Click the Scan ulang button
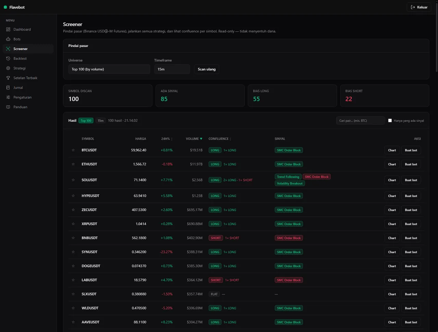Screen dimensions: 438x332 (207, 69)
